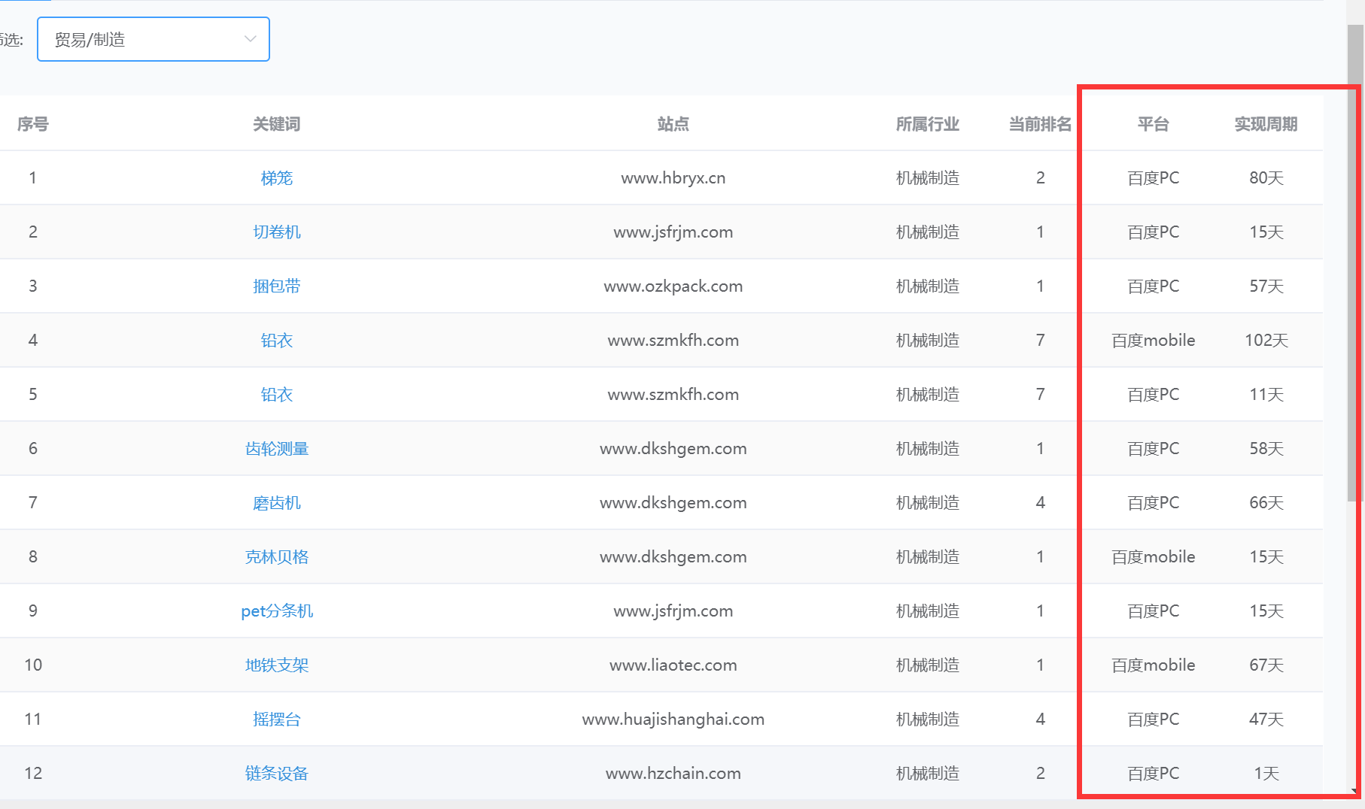Click the 57天 period cell
1365x809 pixels.
[1266, 286]
